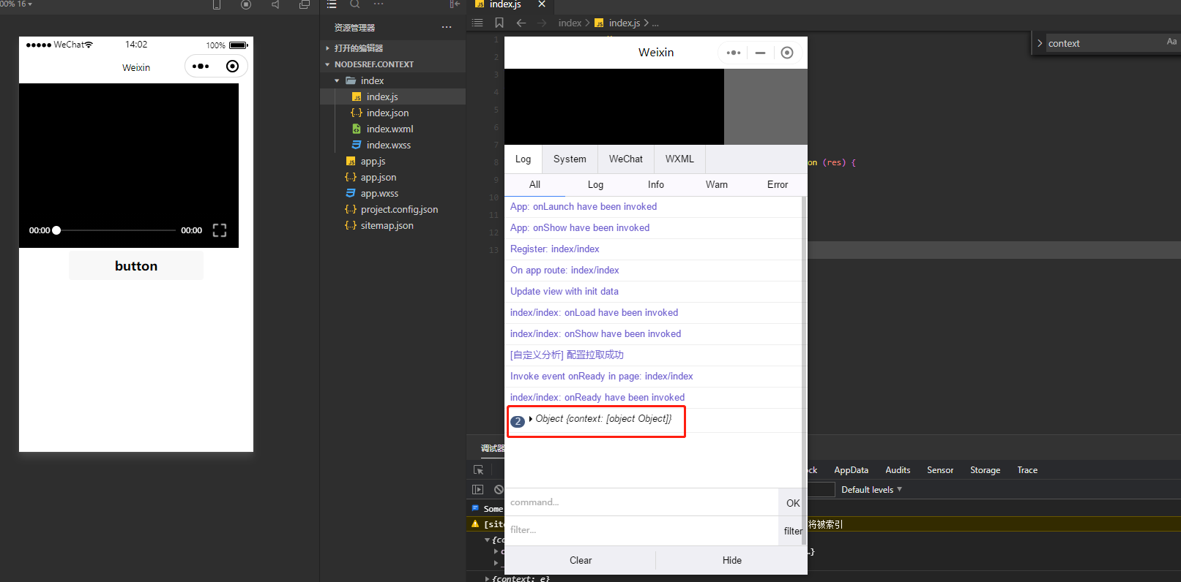Click the record stop icon in simulator toolbar
The width and height of the screenshot is (1181, 582).
pos(246,4)
